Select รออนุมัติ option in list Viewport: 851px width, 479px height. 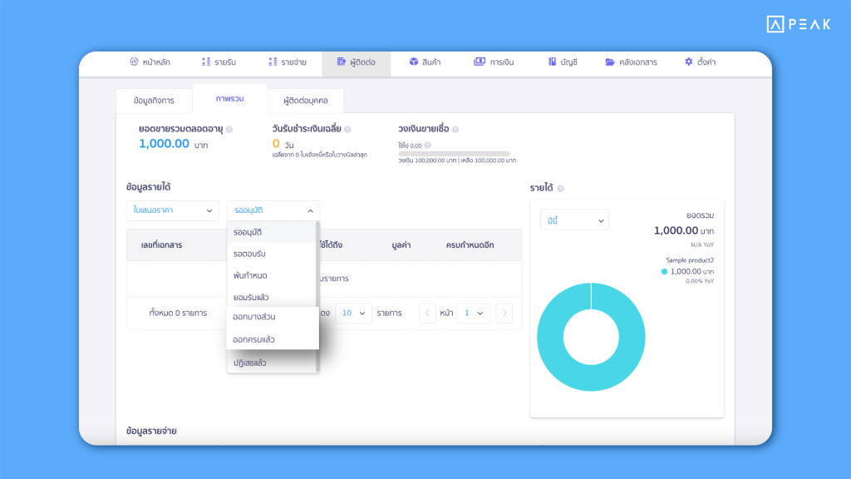click(x=272, y=232)
